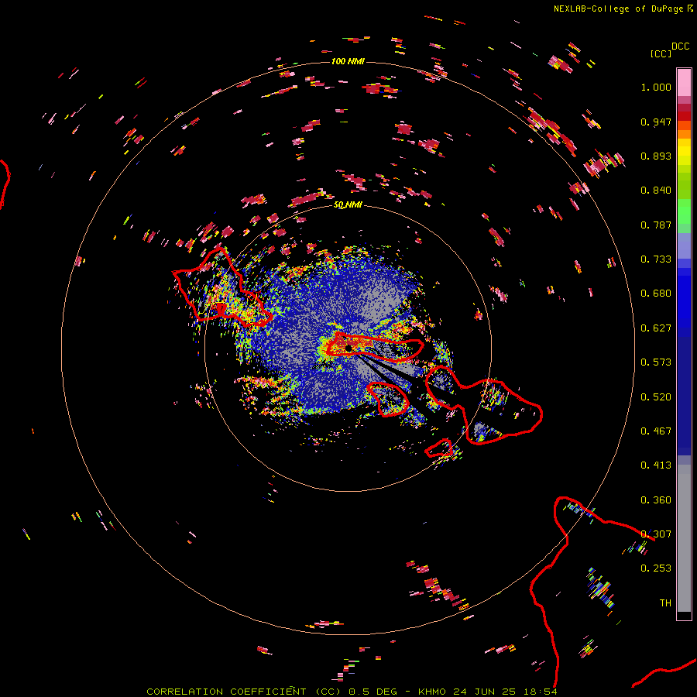Click the 0.787 legend value
This screenshot has width=697, height=697.
point(656,225)
